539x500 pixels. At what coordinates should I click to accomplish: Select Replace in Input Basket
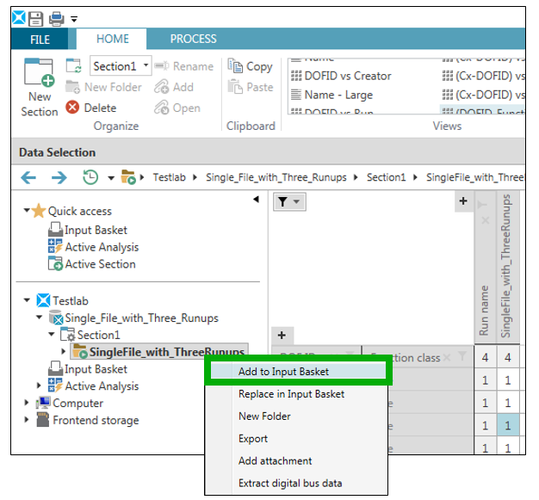pos(291,394)
